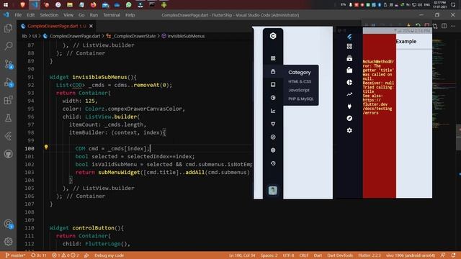Viewport: 461px width, 259px height.
Task: Click the Spaces: 2 indentation setting
Action: coord(269,255)
